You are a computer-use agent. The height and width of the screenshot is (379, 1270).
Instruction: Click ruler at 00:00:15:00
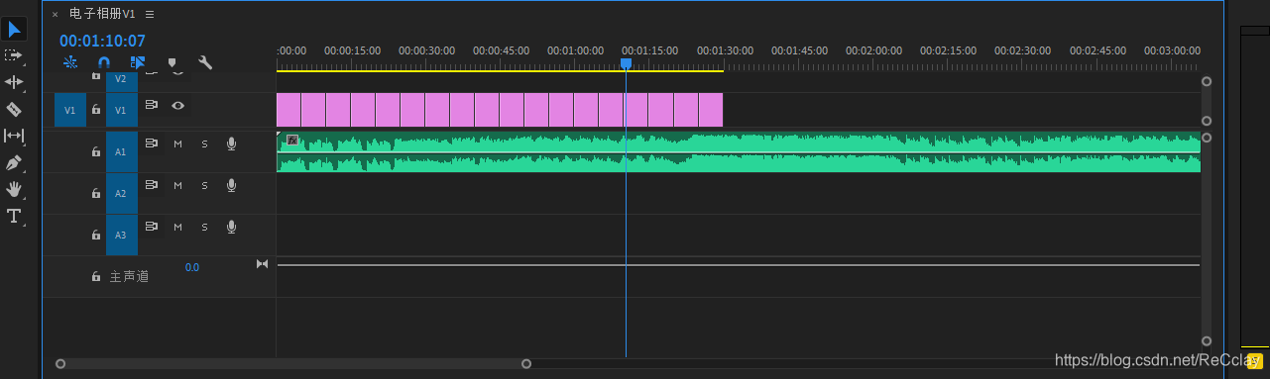point(353,50)
